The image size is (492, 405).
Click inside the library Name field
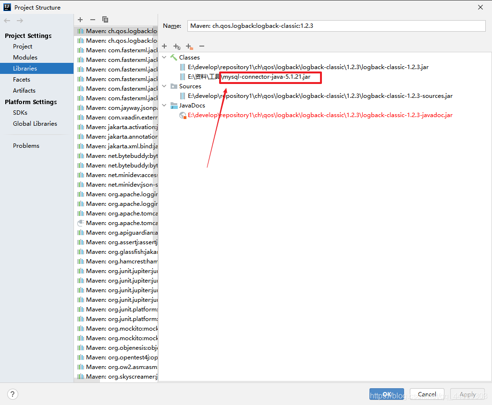tap(336, 25)
